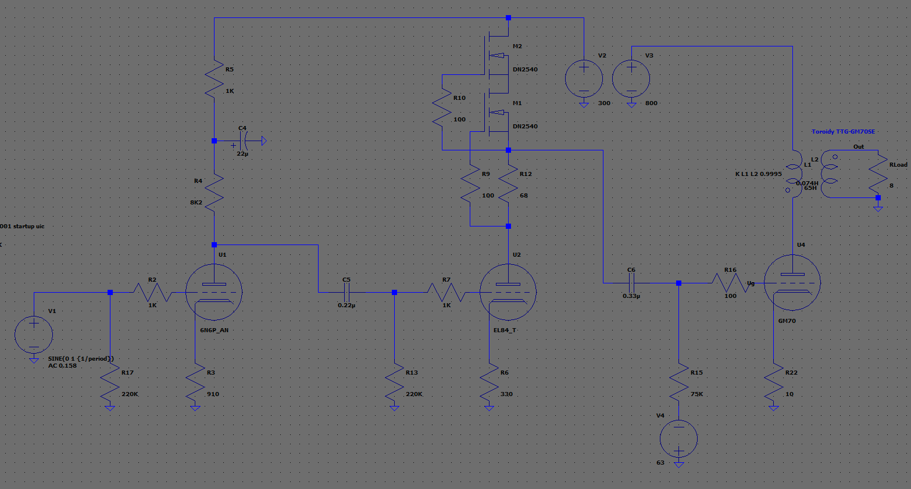Select the R15 75K resistor symbol
This screenshot has height=489, width=911.
(x=678, y=382)
